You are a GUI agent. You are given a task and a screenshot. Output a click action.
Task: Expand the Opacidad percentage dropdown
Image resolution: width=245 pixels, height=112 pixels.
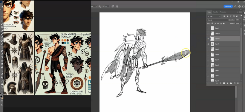[x=241, y=20]
